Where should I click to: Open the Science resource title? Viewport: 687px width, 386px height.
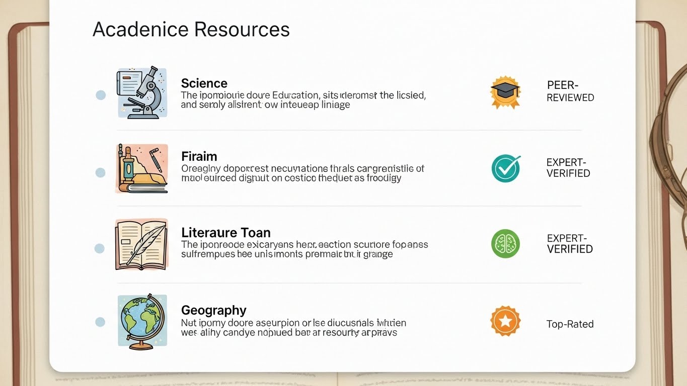pos(204,83)
